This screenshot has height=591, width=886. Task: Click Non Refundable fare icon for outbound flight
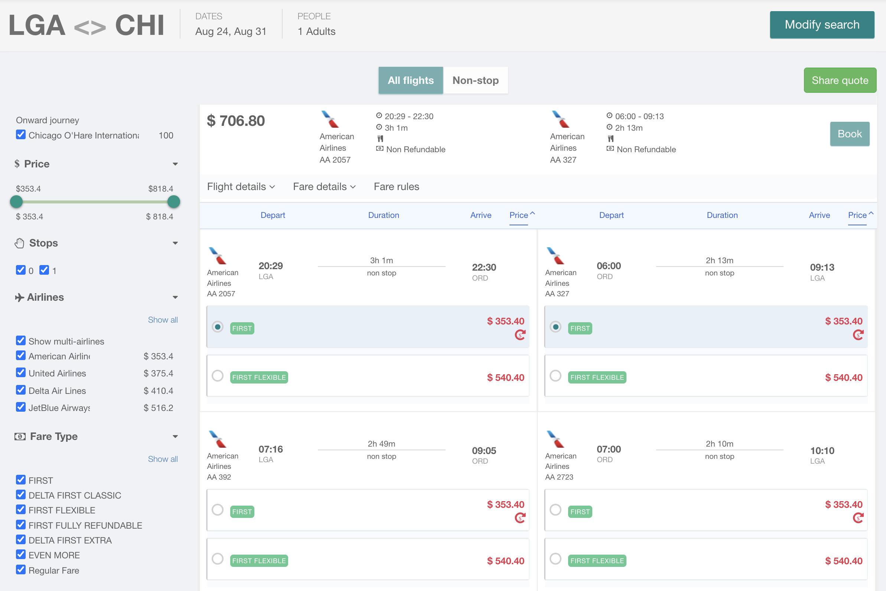[x=380, y=148]
